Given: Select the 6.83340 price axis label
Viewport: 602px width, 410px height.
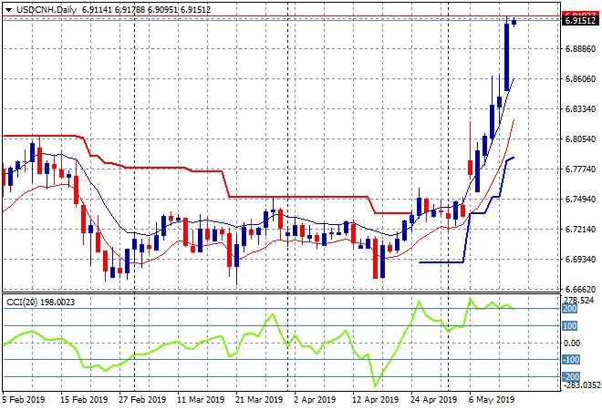Looking at the screenshot, I should (x=580, y=109).
